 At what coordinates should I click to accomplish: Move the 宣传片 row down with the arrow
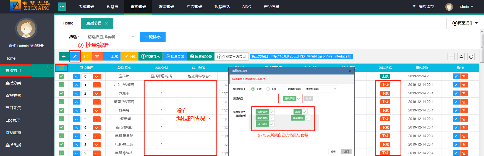[x=97, y=76]
